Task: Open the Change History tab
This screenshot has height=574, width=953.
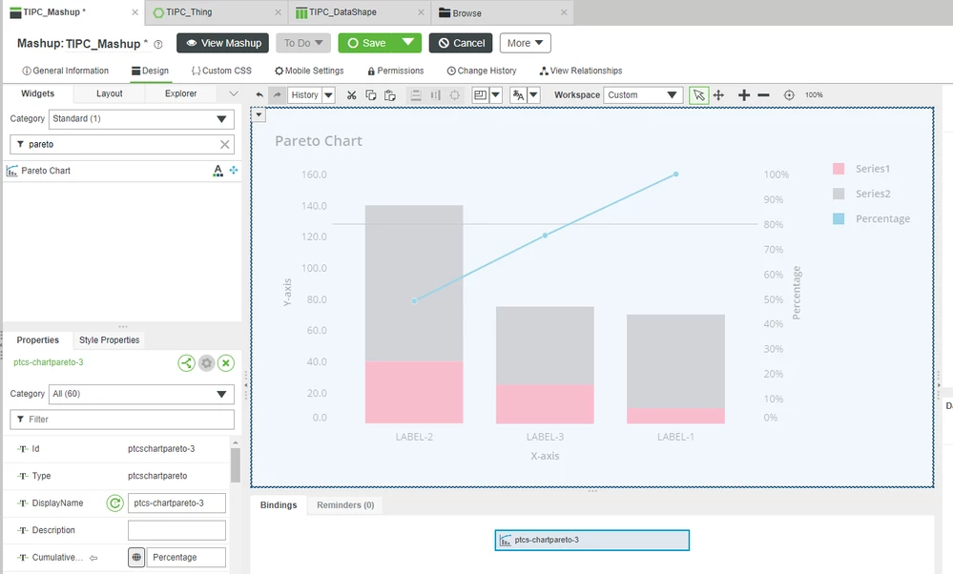Action: pos(482,71)
